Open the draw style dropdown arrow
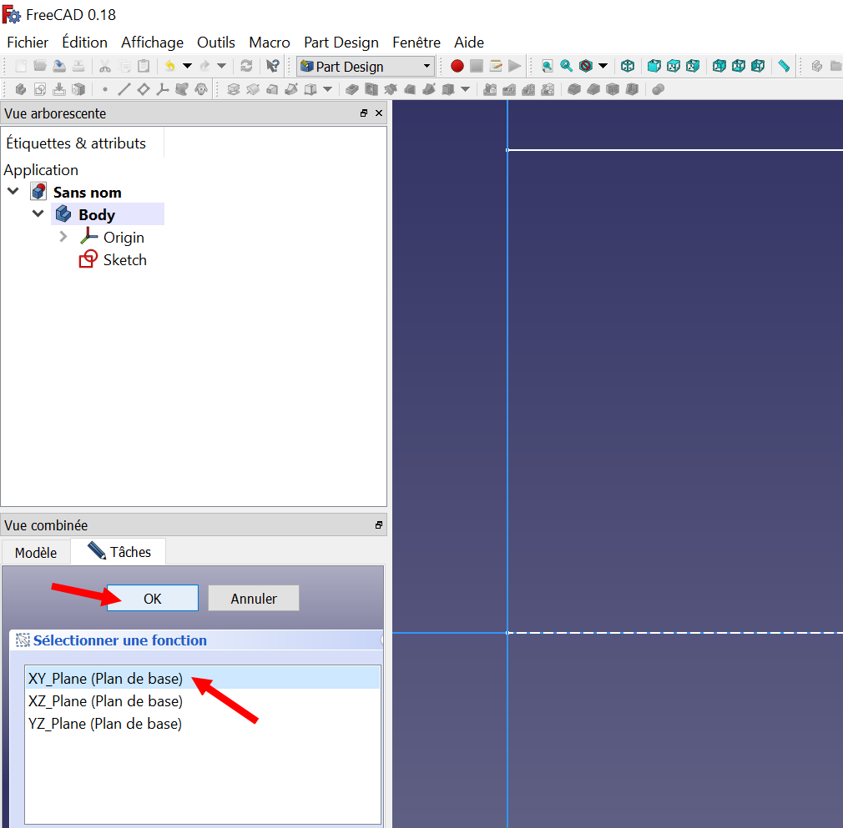The height and width of the screenshot is (828, 843). coord(603,66)
